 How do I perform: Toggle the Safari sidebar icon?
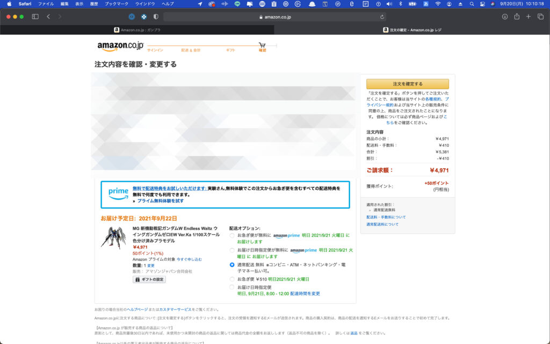[x=35, y=17]
